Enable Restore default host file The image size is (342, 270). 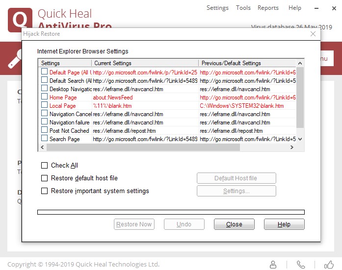tap(44, 178)
